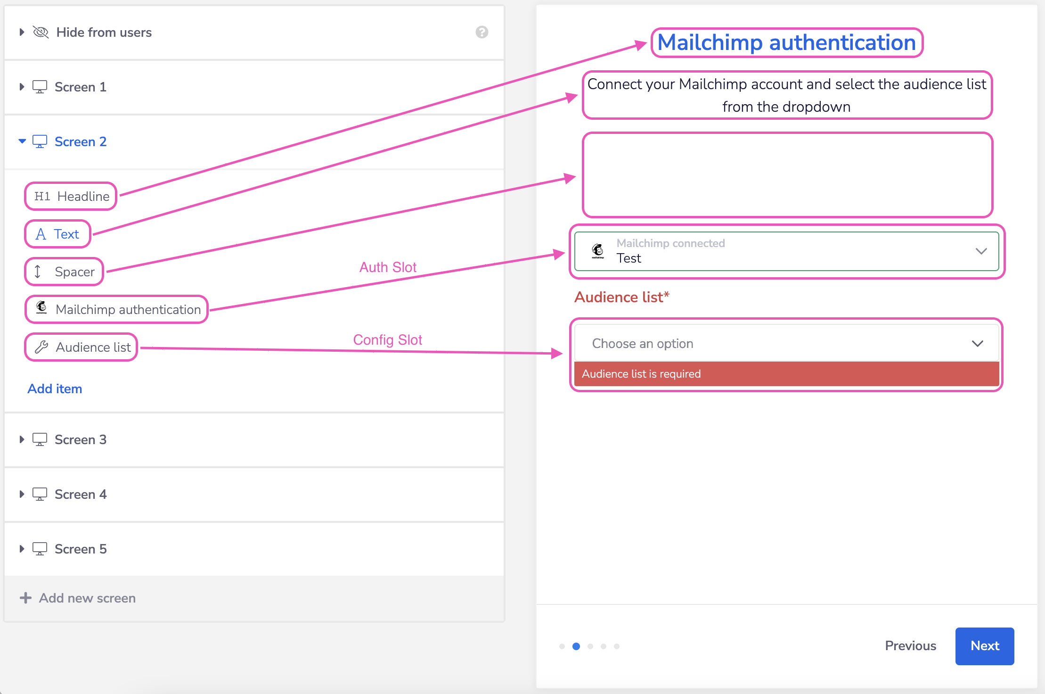Click the Text item letter icon
This screenshot has width=1045, height=694.
[x=41, y=234]
